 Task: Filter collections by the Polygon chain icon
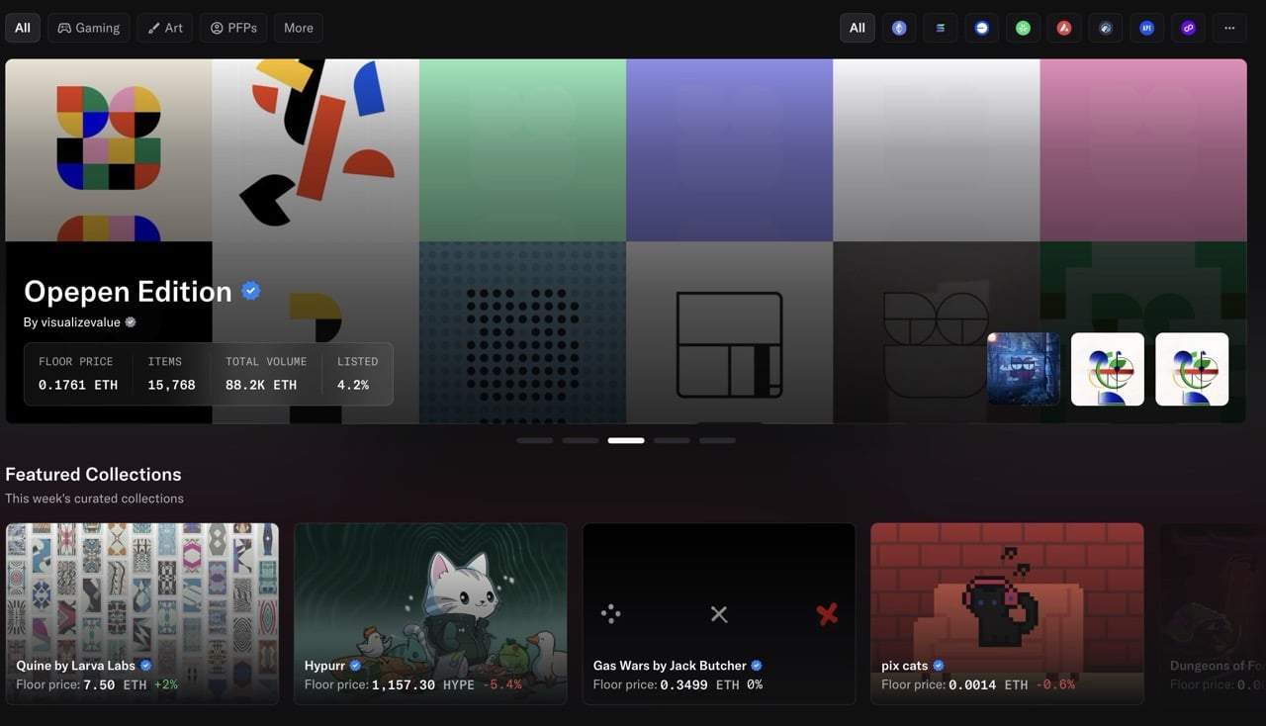(x=1189, y=28)
